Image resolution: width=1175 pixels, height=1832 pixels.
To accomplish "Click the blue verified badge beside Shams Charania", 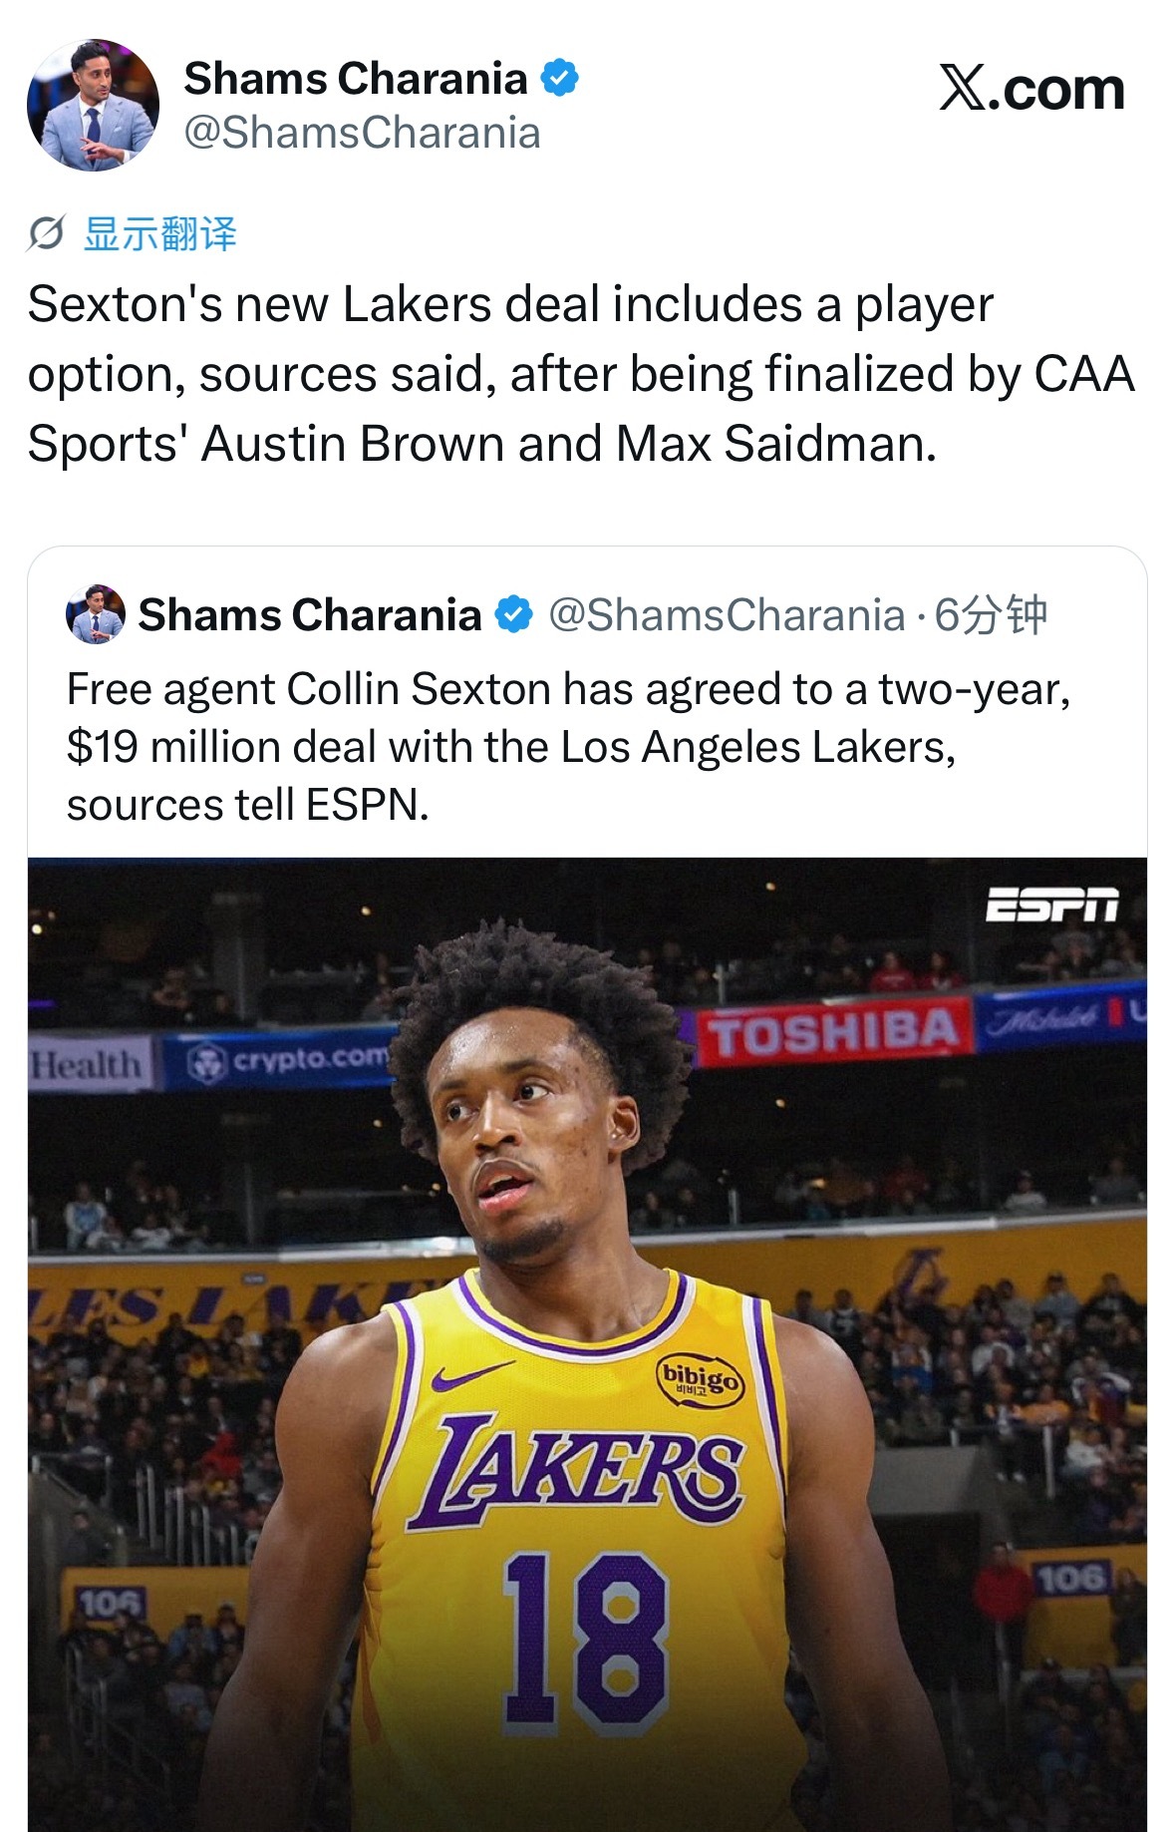I will (559, 78).
